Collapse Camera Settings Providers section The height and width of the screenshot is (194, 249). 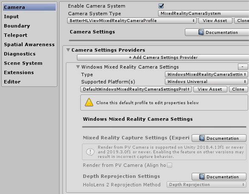(68, 50)
